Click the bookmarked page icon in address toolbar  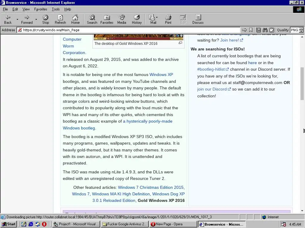(258, 30)
